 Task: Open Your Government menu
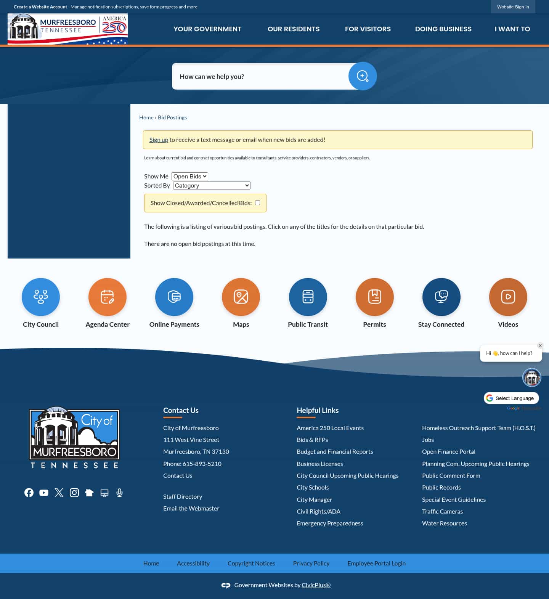207,29
